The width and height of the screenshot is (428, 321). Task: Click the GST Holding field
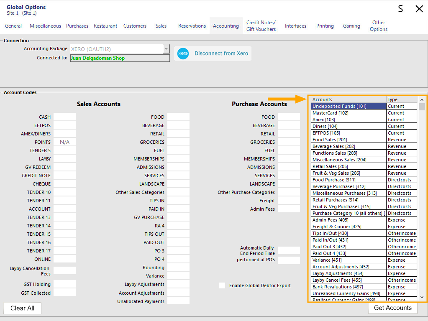(64, 284)
